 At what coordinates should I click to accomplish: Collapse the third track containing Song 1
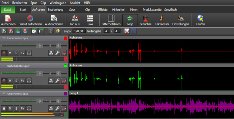coord(4,94)
